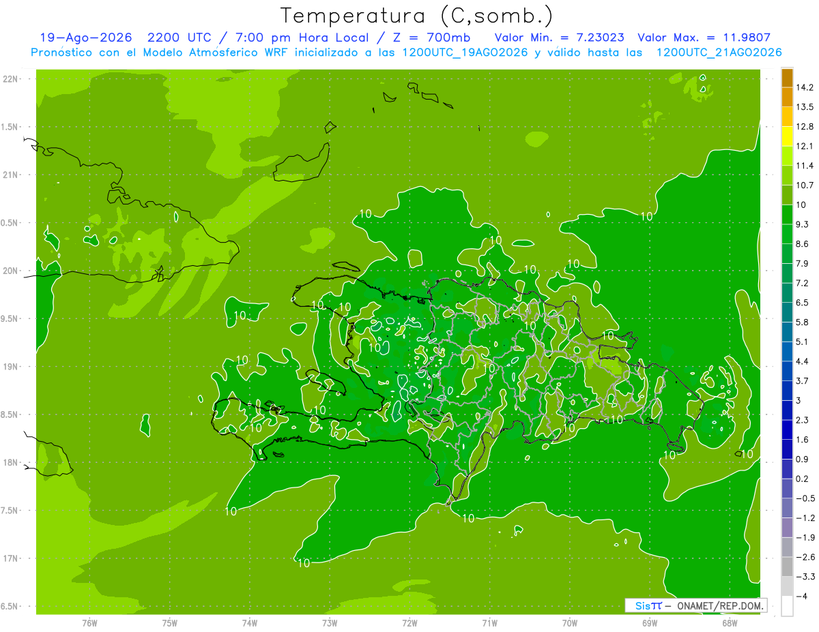This screenshot has width=819, height=632.
Task: Pick the purple swatch between -1.9 and -1.2
Action: tap(787, 528)
